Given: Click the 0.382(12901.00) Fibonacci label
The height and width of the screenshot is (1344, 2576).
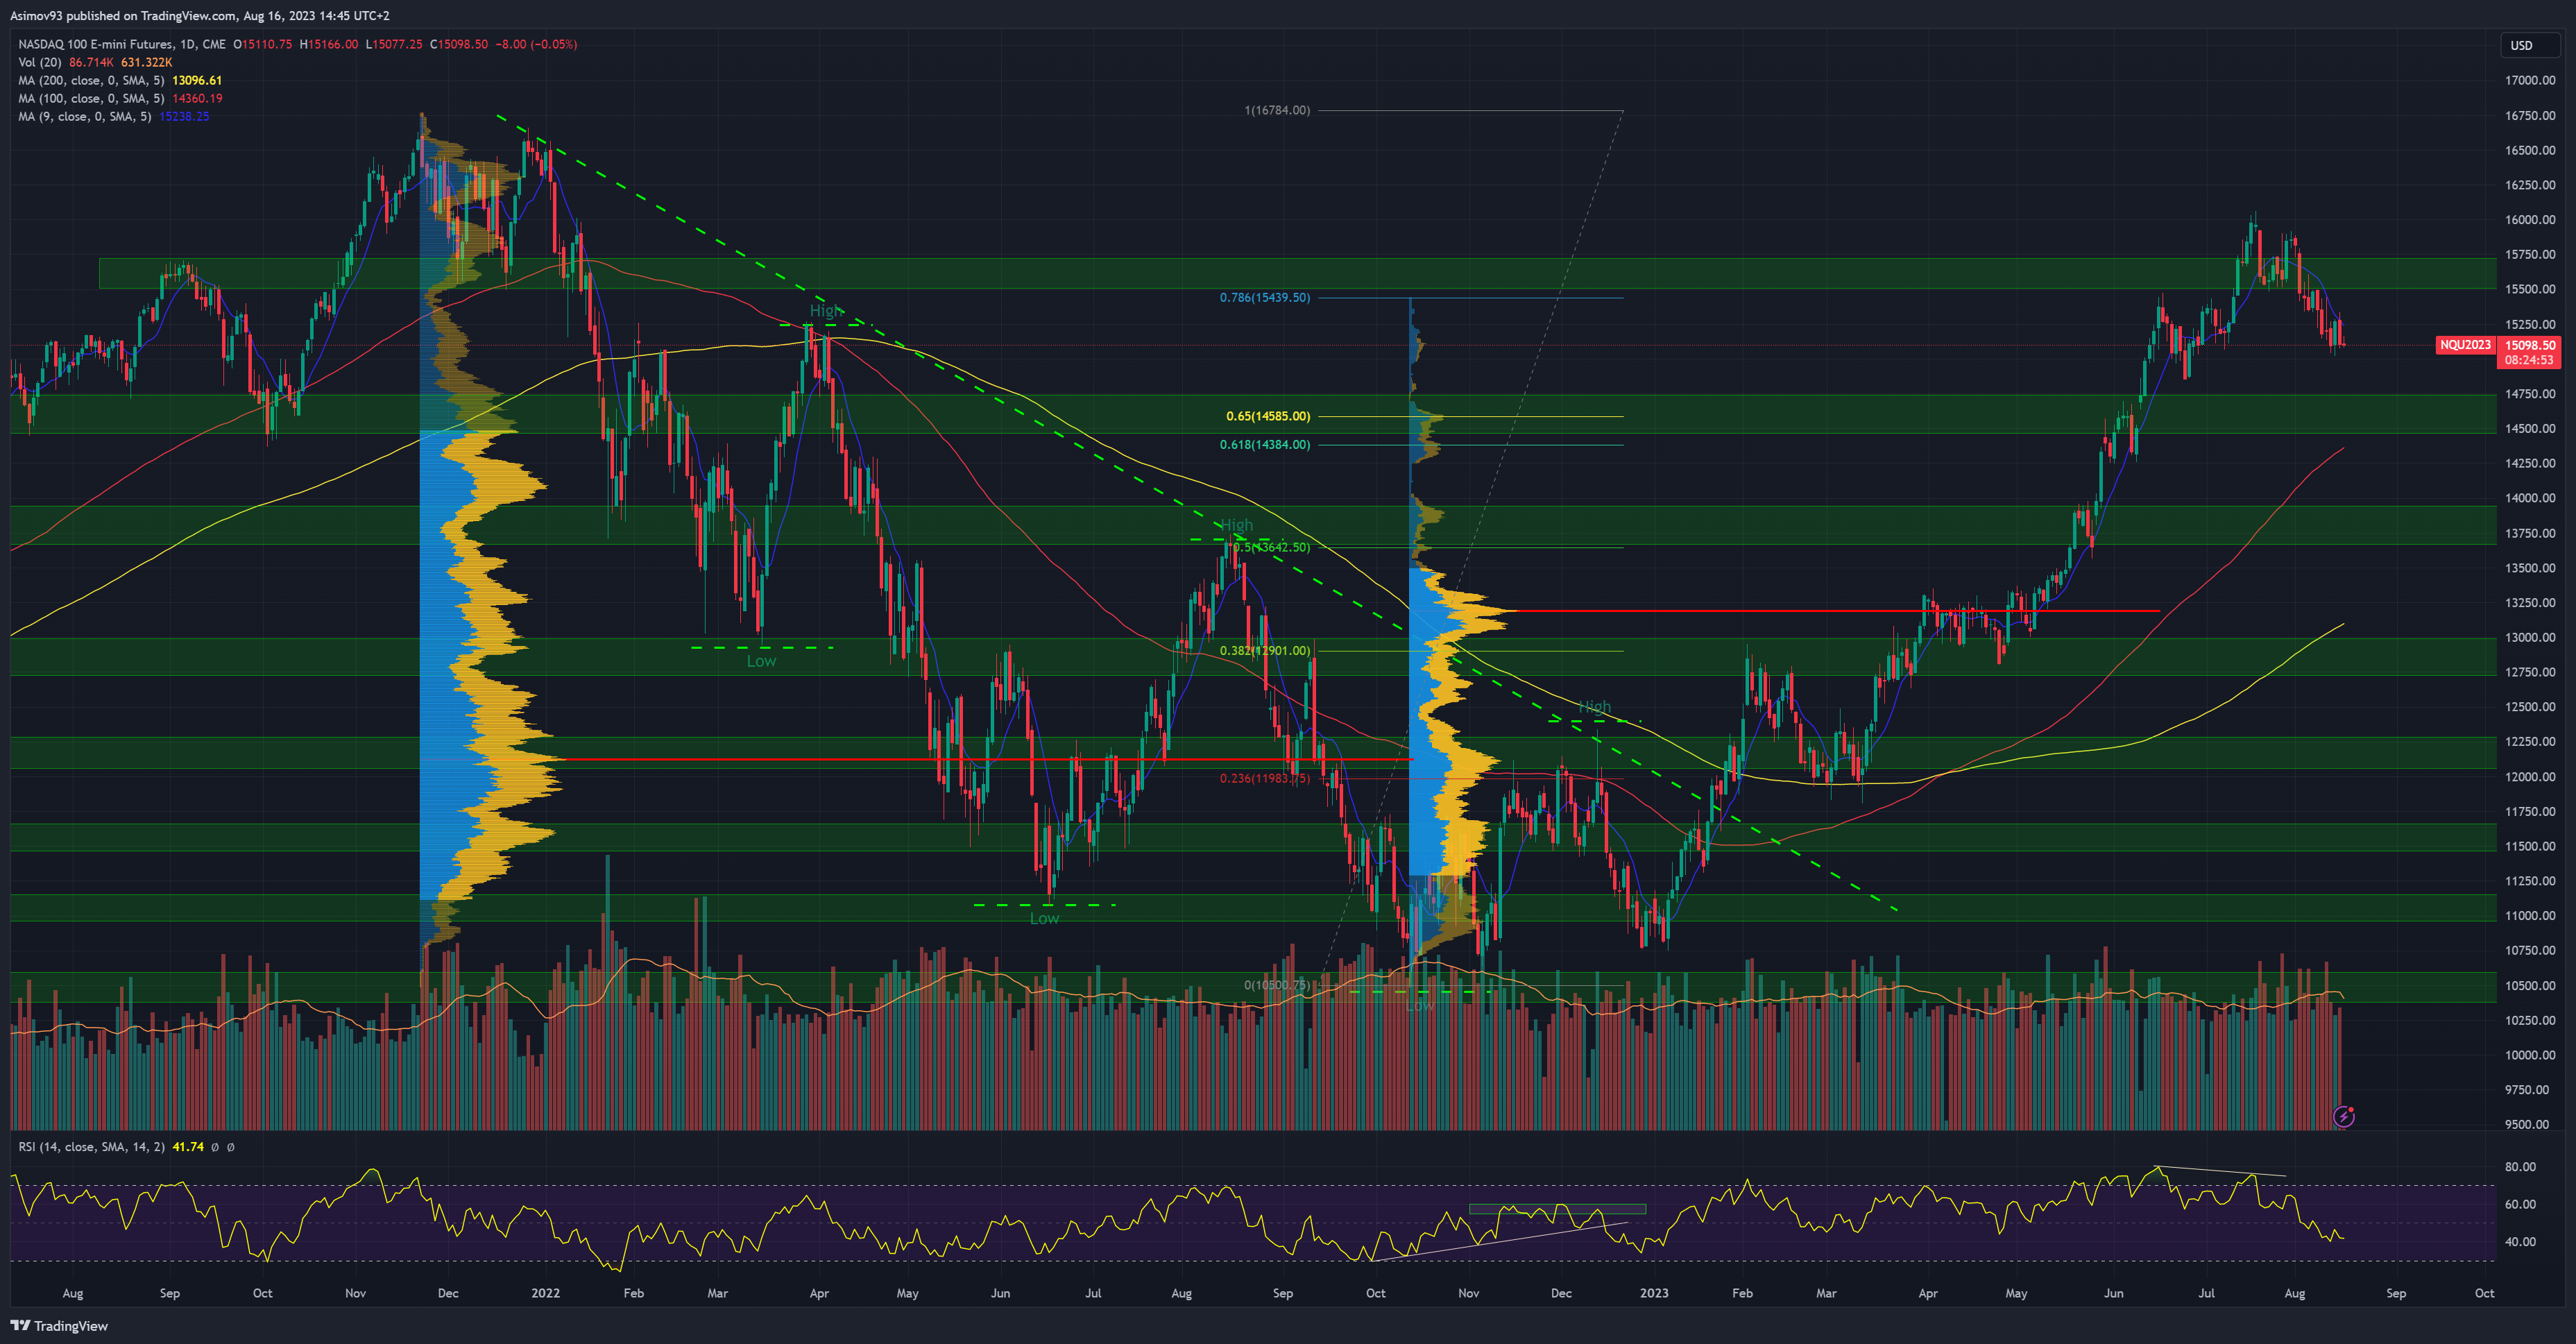Looking at the screenshot, I should point(1264,651).
